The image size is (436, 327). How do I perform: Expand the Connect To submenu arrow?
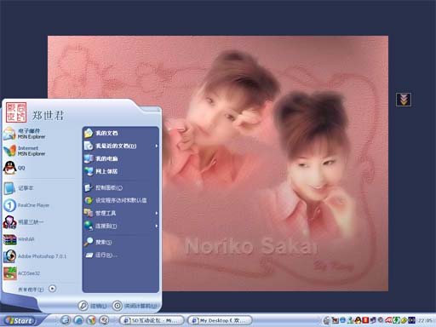pos(157,226)
